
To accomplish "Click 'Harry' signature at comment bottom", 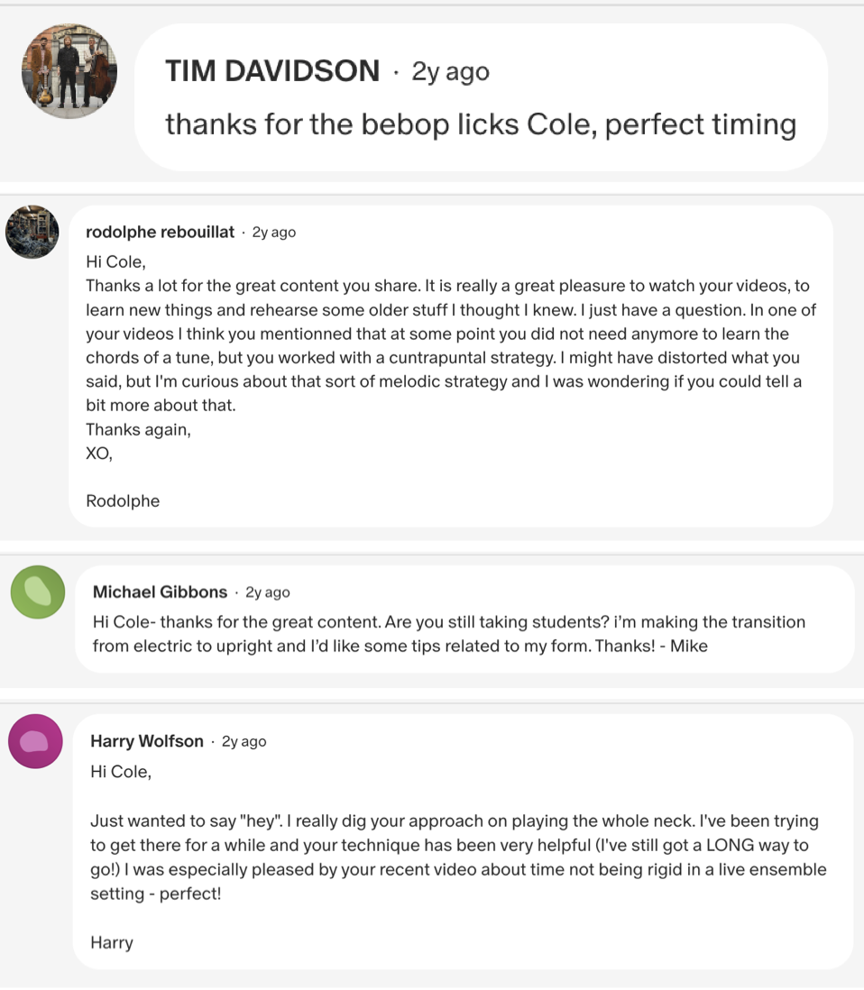I will point(112,942).
